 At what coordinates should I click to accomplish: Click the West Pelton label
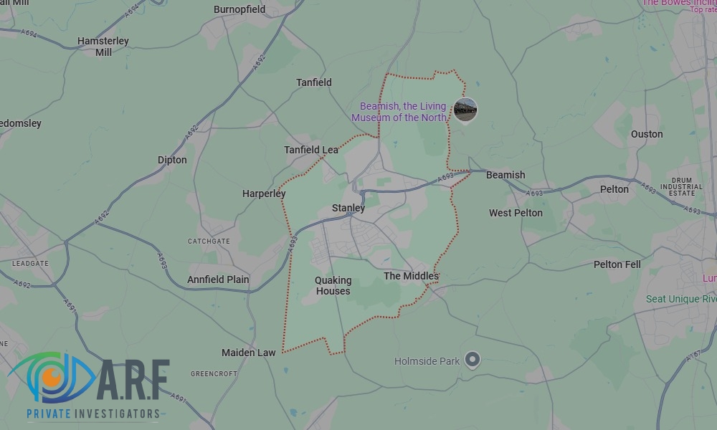516,213
